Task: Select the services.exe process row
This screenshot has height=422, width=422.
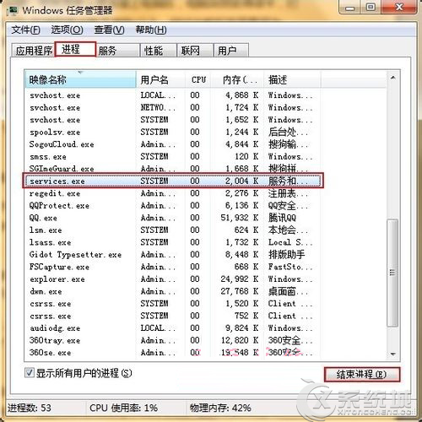Action: click(x=173, y=181)
